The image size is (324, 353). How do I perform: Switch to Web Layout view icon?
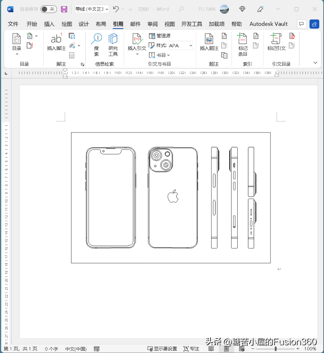(242, 349)
